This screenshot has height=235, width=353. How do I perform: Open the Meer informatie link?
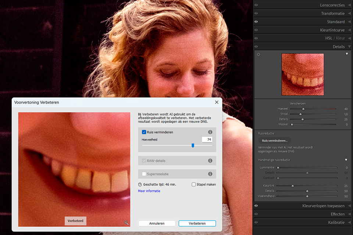pos(149,191)
